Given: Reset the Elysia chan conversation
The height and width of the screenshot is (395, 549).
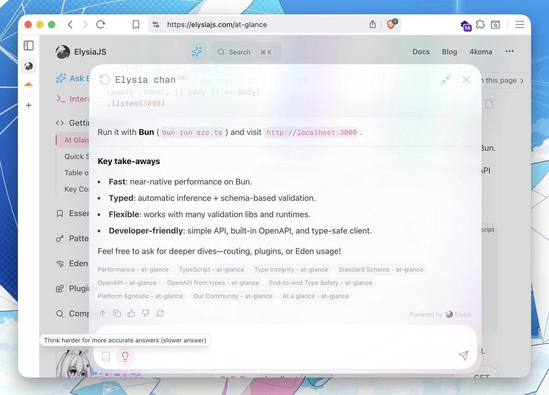Looking at the screenshot, I should tap(105, 80).
